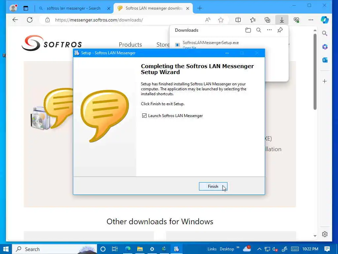Uncheck Launch Softros LAN Messenger checkbox
The width and height of the screenshot is (338, 254).
(x=144, y=115)
